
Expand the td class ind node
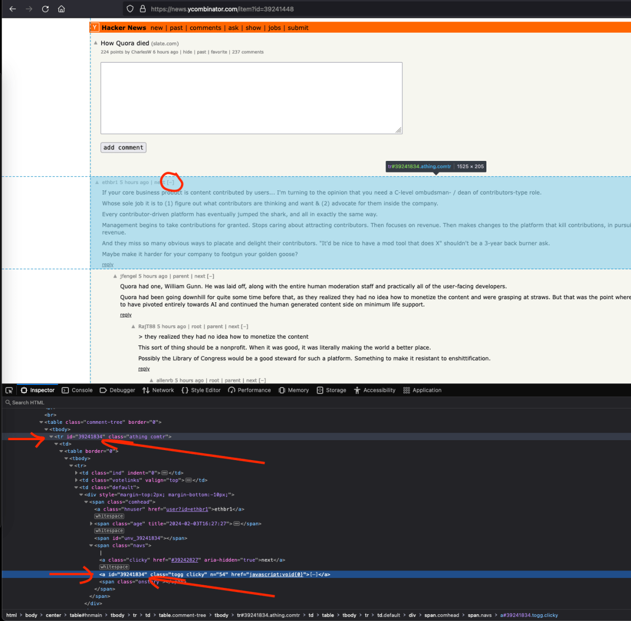77,473
